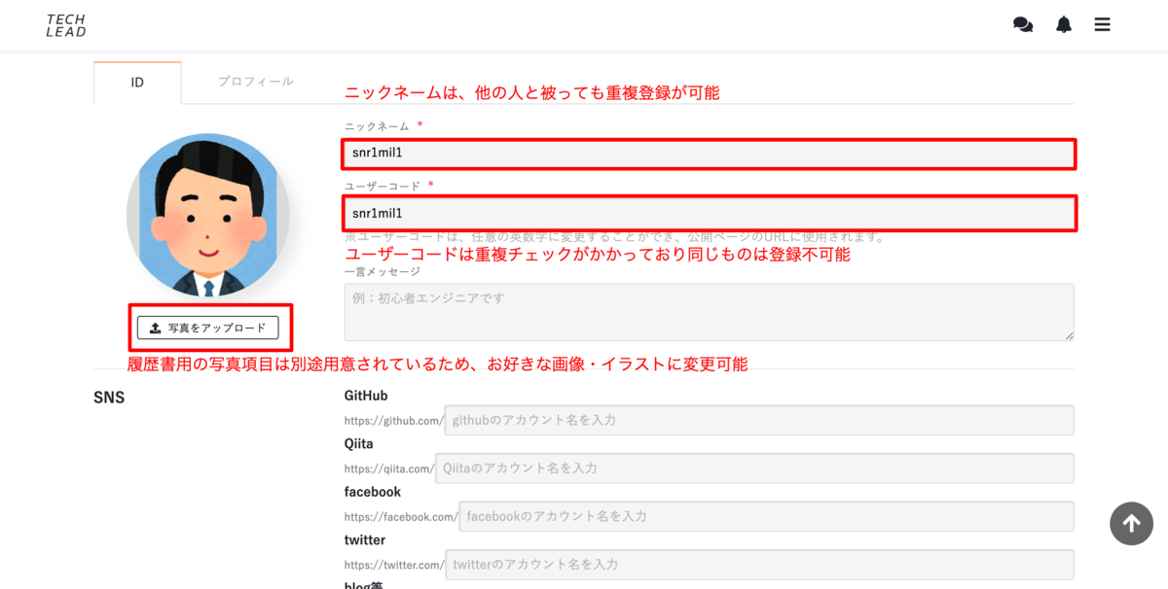Image resolution: width=1168 pixels, height=589 pixels.
Task: Click the https://facebook.com/ prefix text
Action: 401,517
